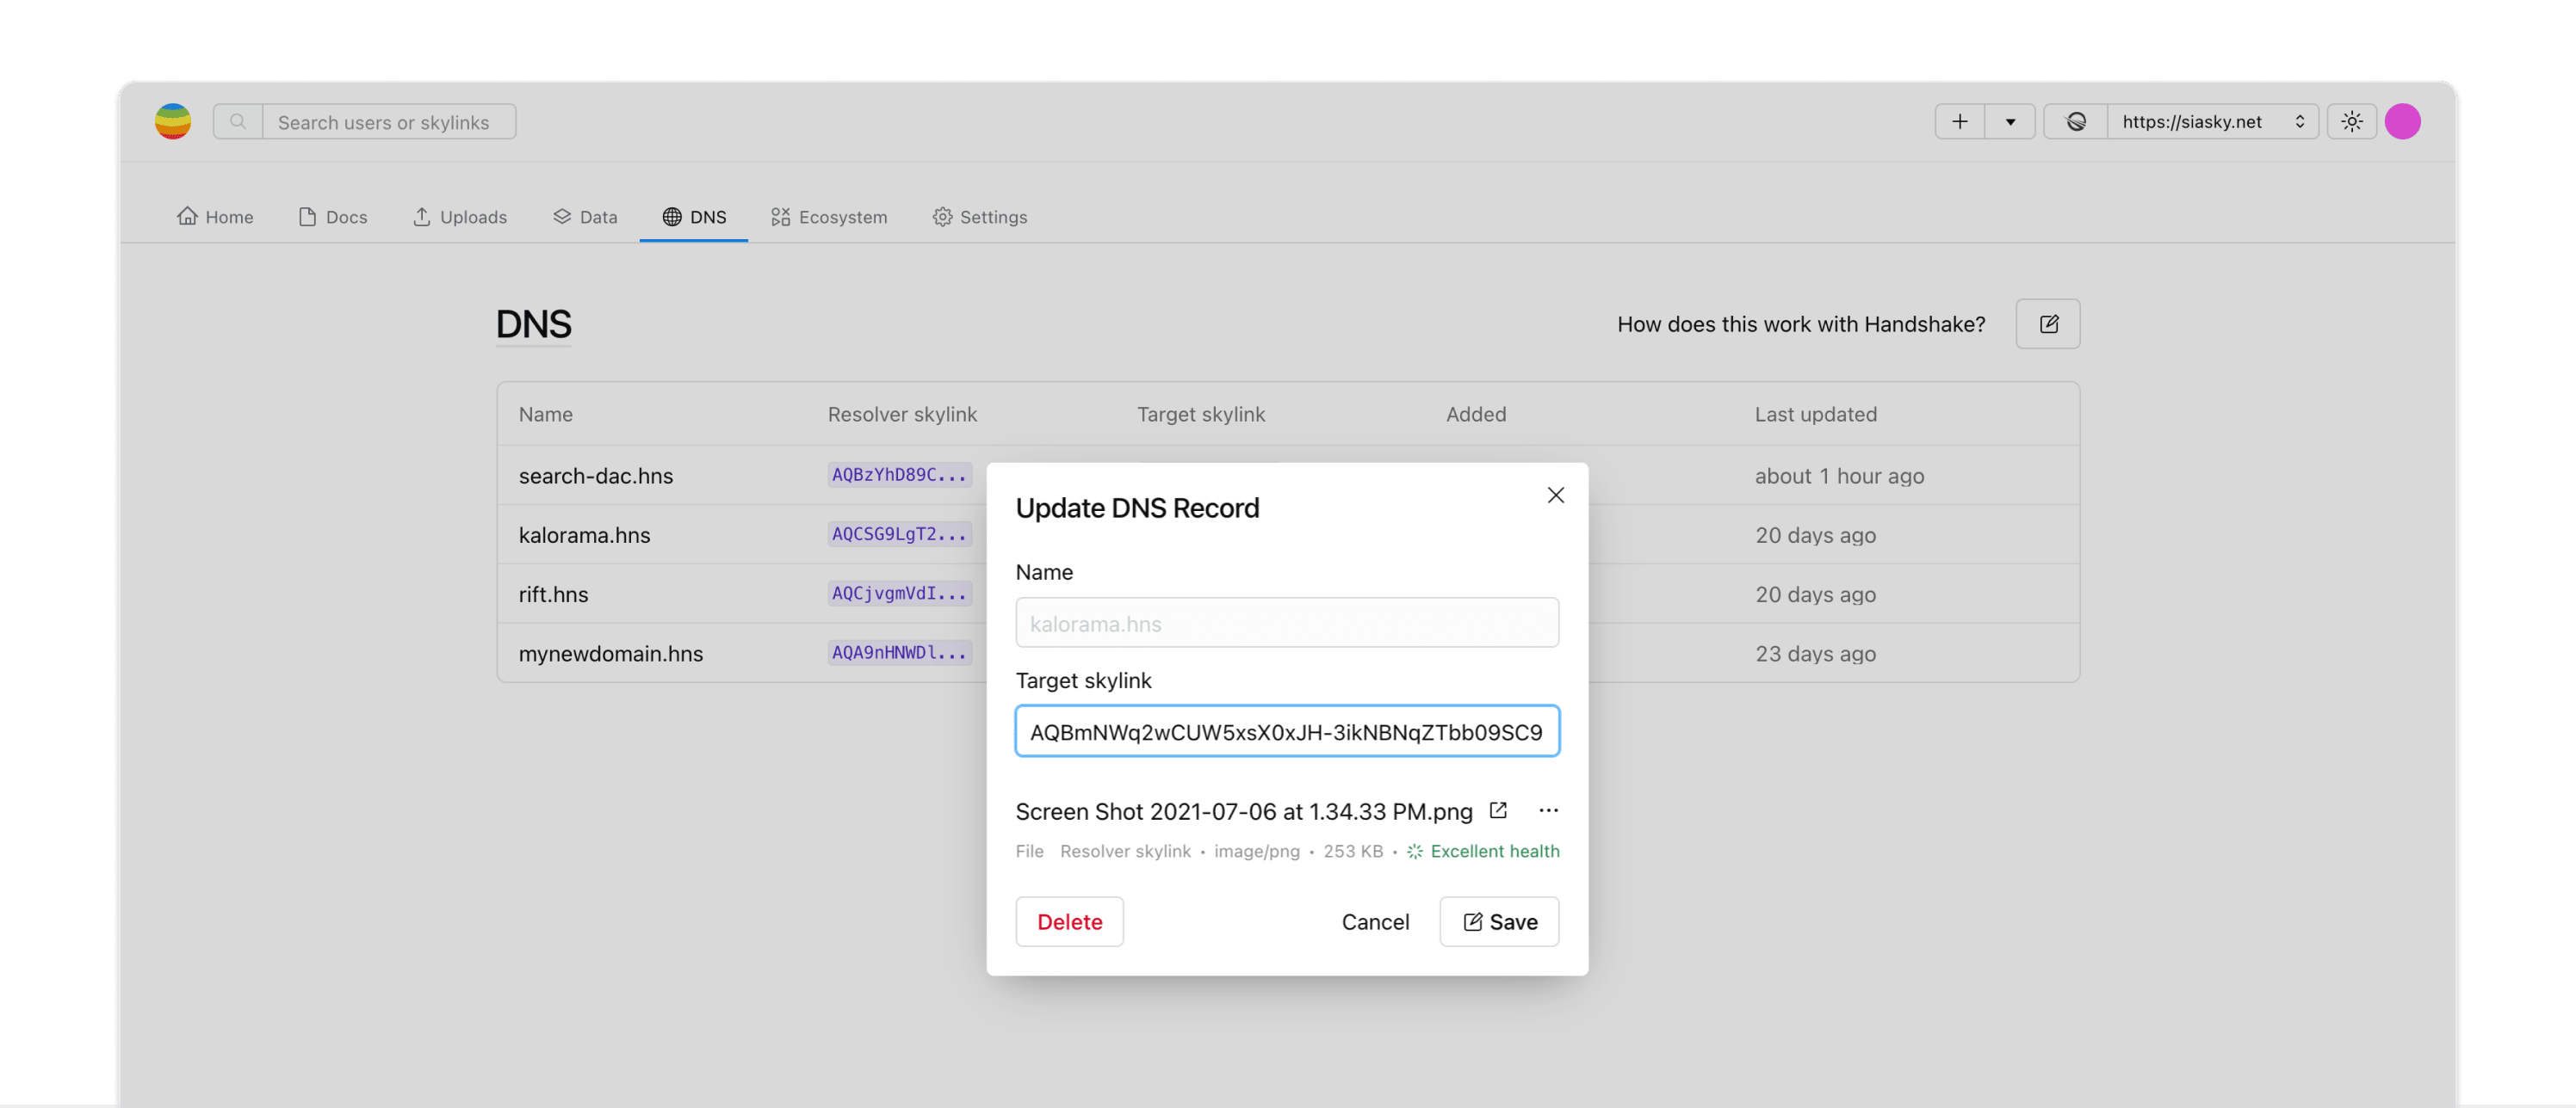The height and width of the screenshot is (1108, 2576).
Task: Click the portal planet icon
Action: point(2077,122)
